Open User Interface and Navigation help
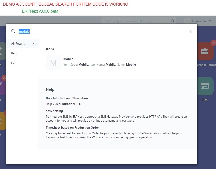219x170 pixels. (x=67, y=98)
